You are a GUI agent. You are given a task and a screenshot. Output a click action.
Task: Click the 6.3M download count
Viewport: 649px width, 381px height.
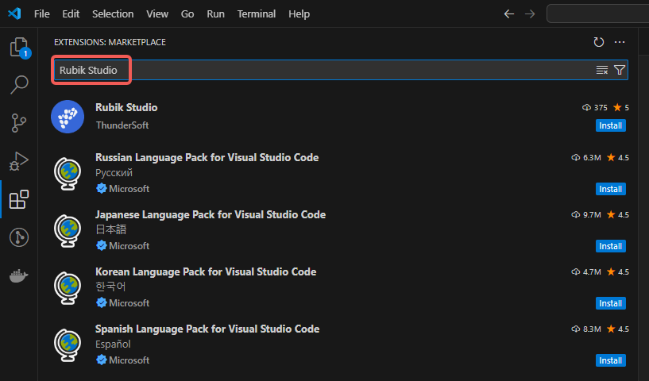tap(586, 158)
